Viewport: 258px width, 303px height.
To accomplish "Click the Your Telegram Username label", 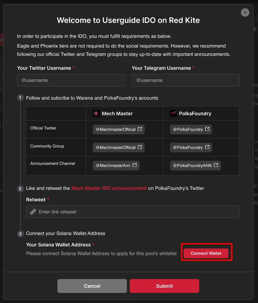I will tap(161, 68).
